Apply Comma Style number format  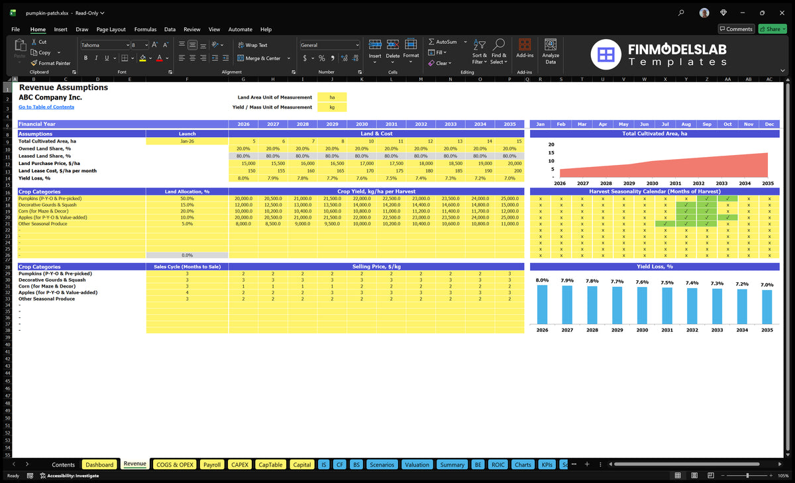pyautogui.click(x=332, y=58)
